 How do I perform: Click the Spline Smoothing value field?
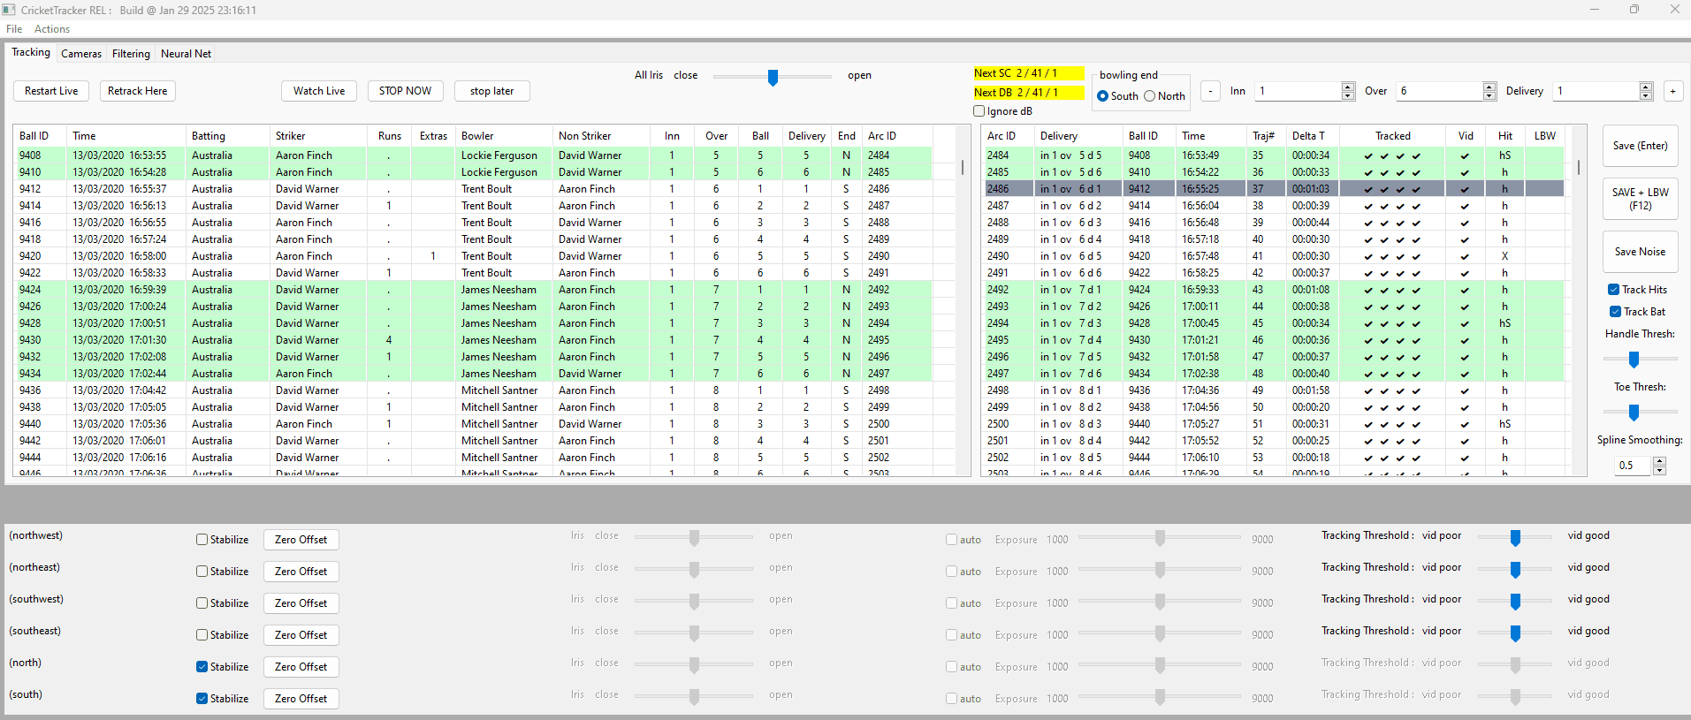(1633, 466)
